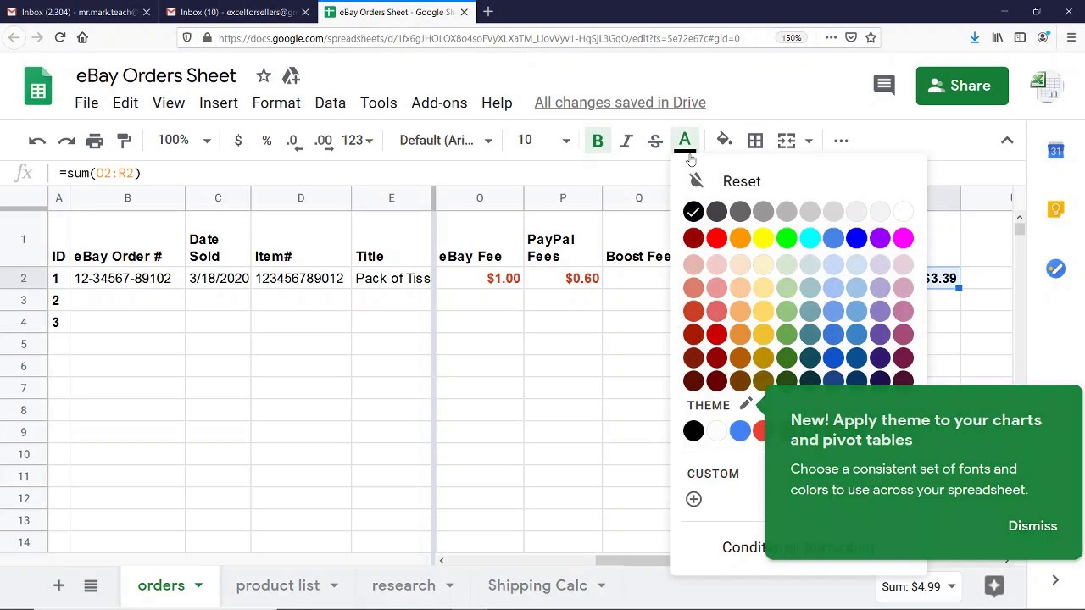This screenshot has width=1085, height=610.
Task: Click the merge cells icon
Action: (787, 141)
